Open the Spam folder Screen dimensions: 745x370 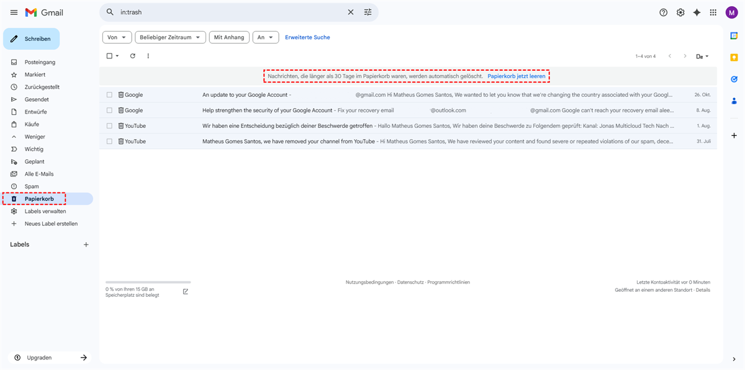click(x=32, y=186)
